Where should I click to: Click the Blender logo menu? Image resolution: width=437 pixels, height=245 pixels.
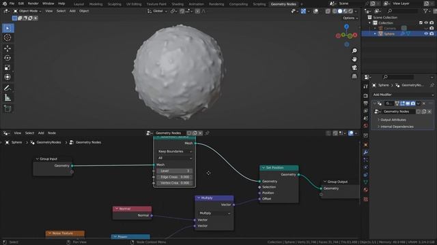5,3
